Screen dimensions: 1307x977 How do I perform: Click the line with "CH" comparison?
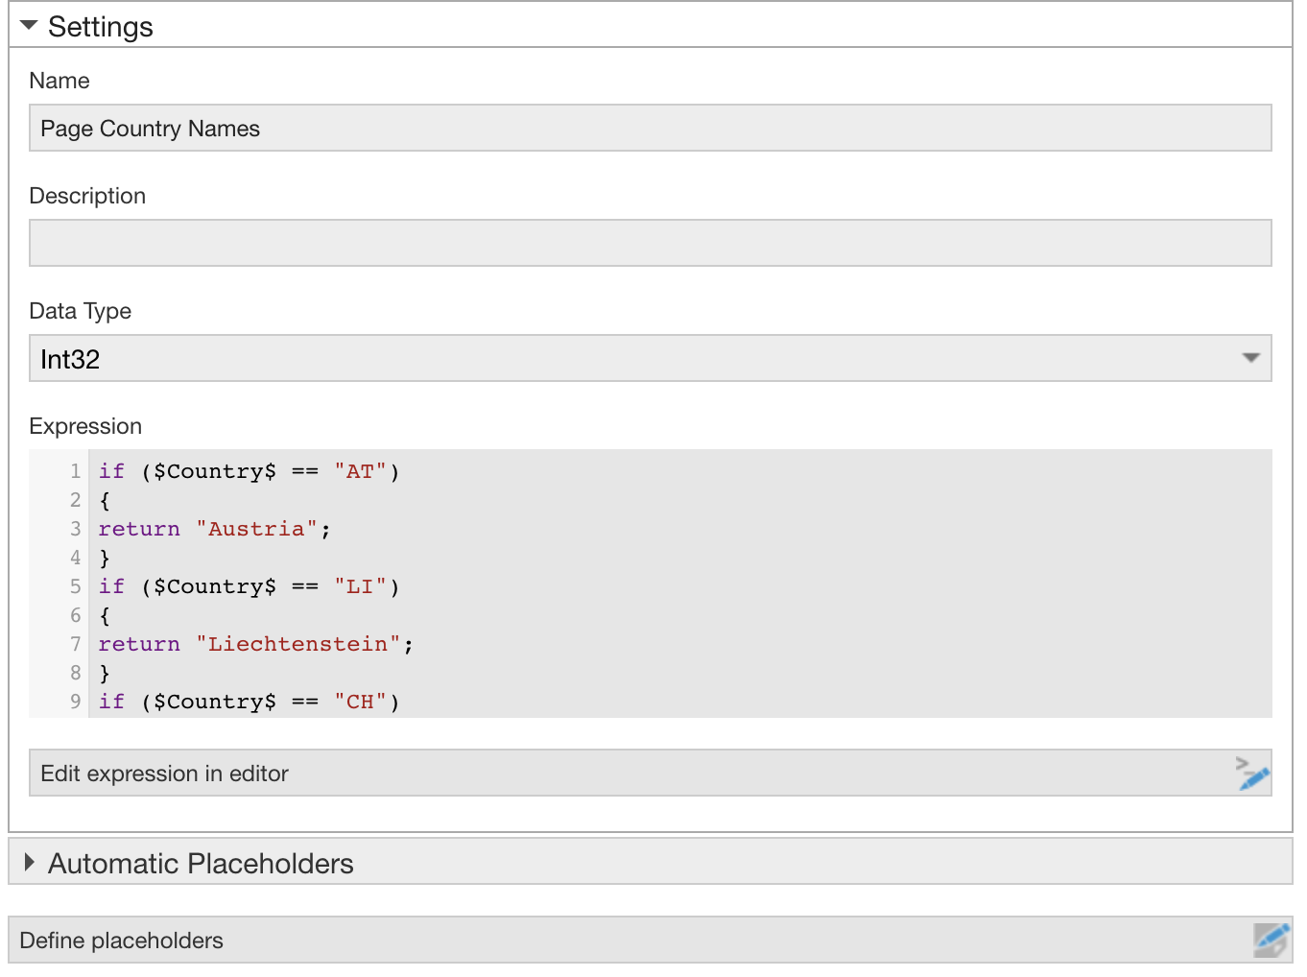tap(249, 702)
